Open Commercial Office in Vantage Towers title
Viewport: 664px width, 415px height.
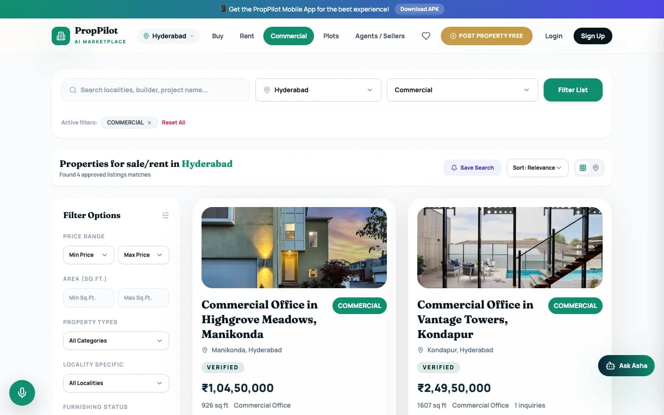click(475, 320)
